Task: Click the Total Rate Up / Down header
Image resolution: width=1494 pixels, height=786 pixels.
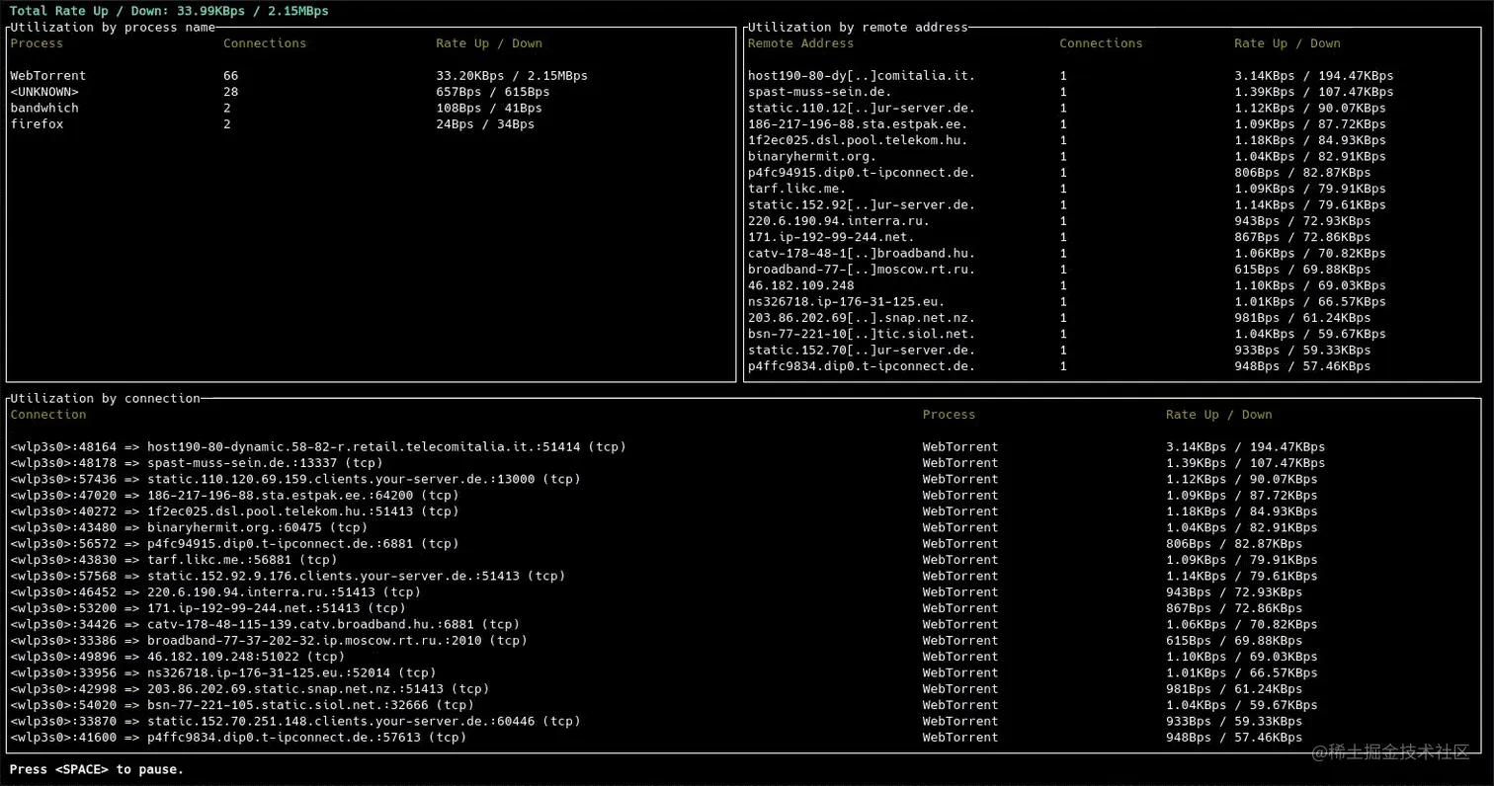Action: [169, 11]
